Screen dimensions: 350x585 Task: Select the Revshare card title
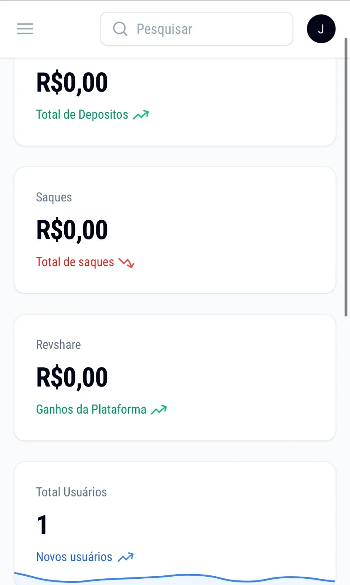pyautogui.click(x=58, y=344)
